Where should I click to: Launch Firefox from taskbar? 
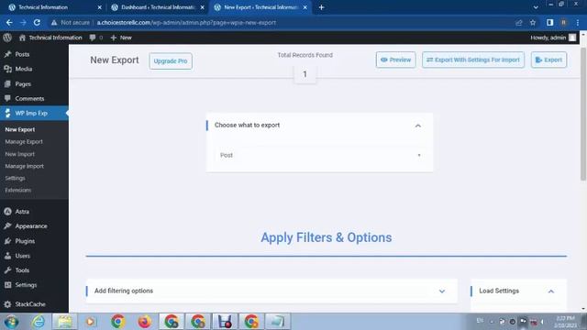click(x=144, y=322)
